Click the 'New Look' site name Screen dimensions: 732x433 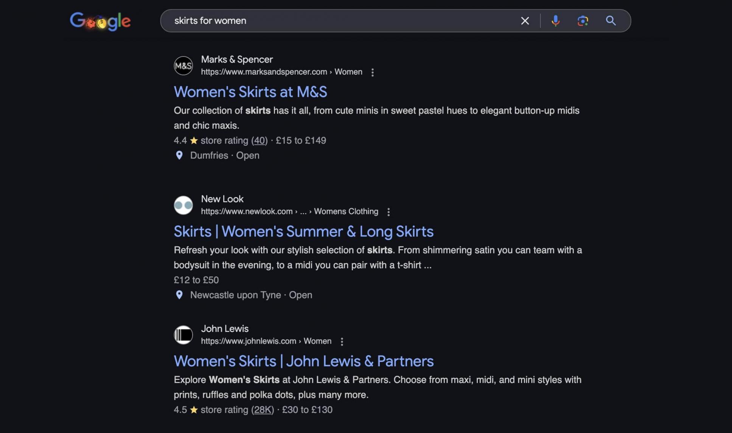tap(222, 199)
